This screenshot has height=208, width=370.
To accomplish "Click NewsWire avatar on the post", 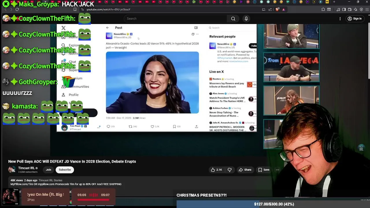I will pos(109,36).
